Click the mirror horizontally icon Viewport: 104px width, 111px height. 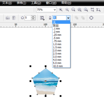[8, 18]
